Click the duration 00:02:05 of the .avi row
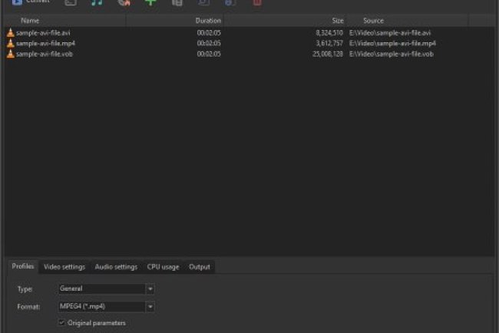 pos(209,33)
